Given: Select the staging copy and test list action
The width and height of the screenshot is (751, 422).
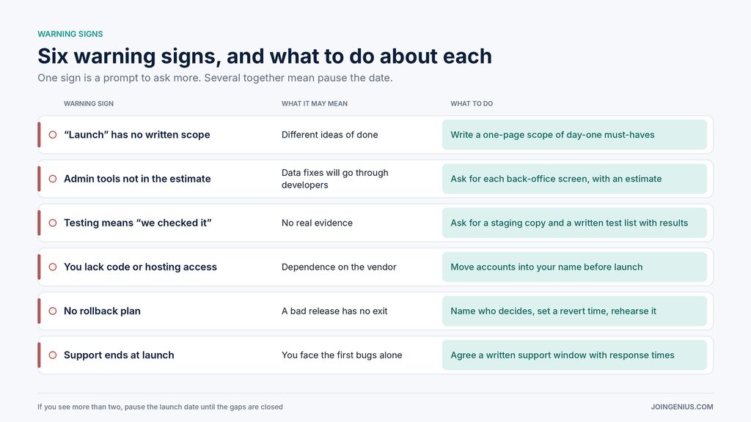Looking at the screenshot, I should coord(574,223).
